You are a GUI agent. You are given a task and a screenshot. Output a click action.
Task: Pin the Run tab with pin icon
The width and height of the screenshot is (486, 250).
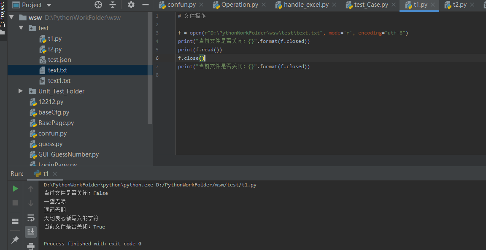click(15, 239)
